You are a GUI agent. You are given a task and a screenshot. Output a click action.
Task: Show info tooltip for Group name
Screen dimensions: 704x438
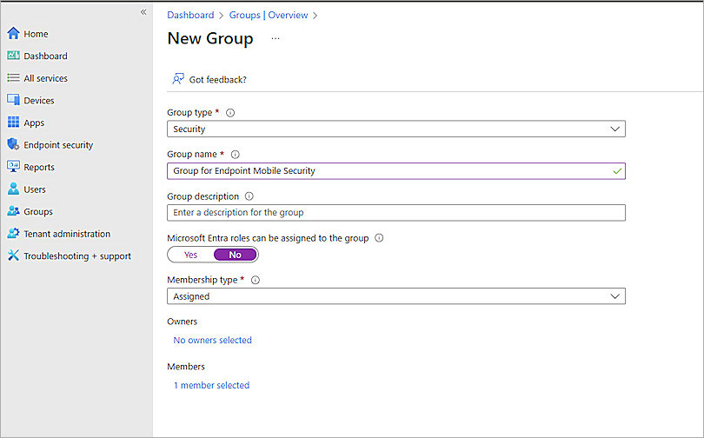click(x=236, y=155)
